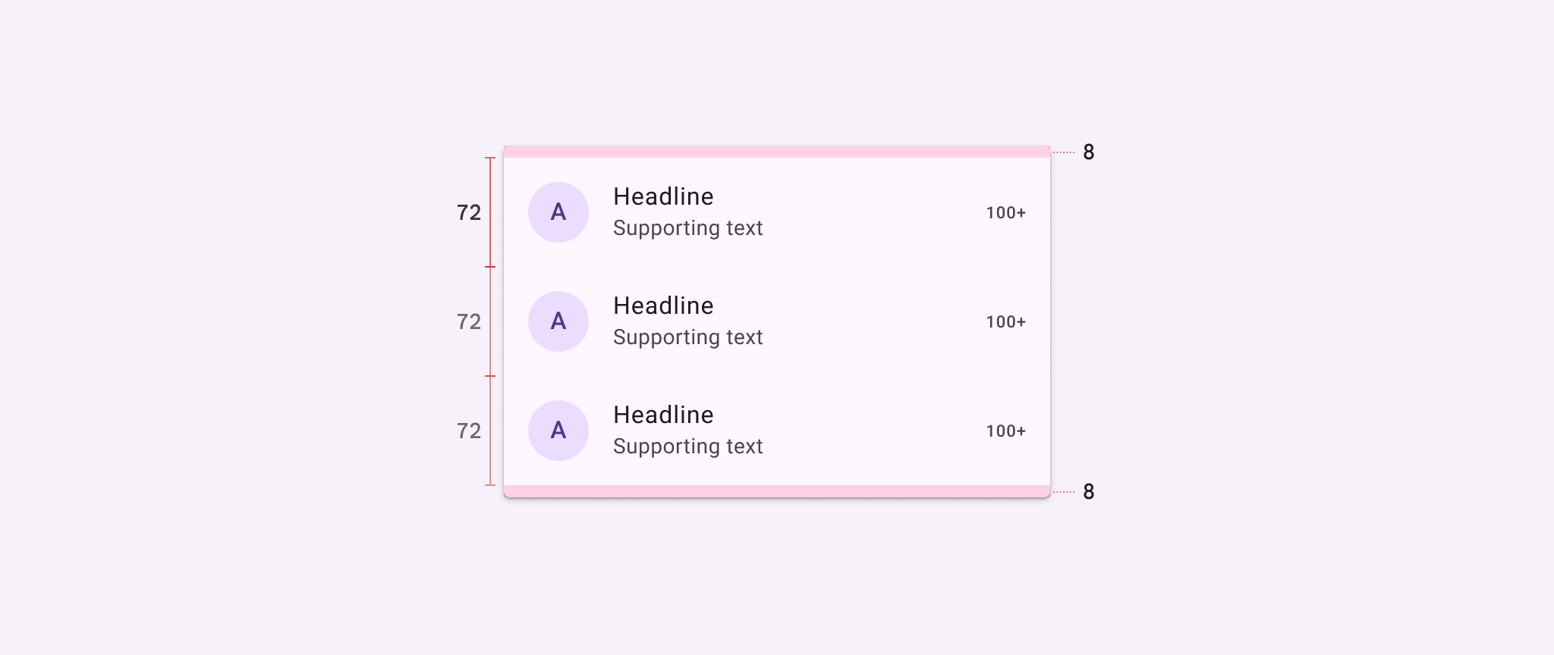Click the 100+ trailing count in first row
The height and width of the screenshot is (655, 1554).
[1005, 213]
